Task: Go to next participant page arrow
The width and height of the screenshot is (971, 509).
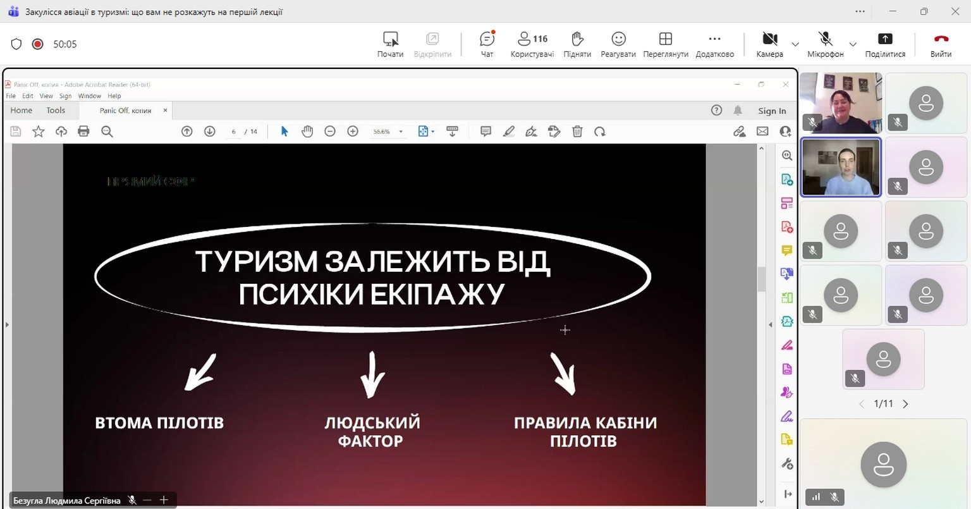Action: pos(905,404)
